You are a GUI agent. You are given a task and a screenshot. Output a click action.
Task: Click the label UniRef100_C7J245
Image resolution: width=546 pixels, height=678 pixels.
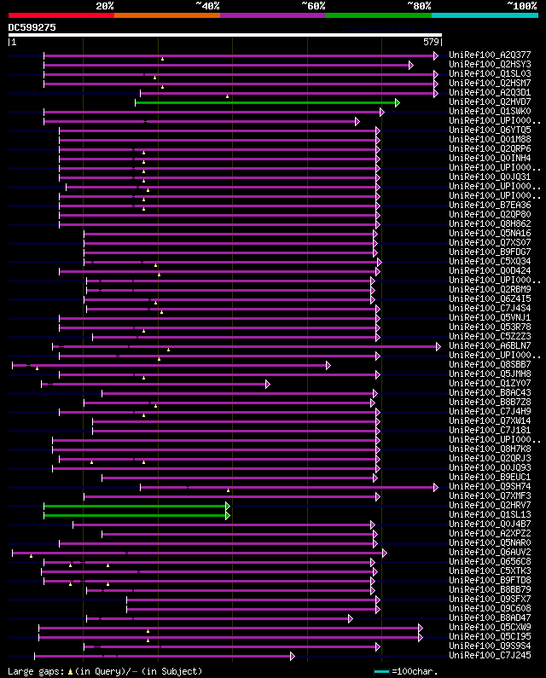[490, 656]
